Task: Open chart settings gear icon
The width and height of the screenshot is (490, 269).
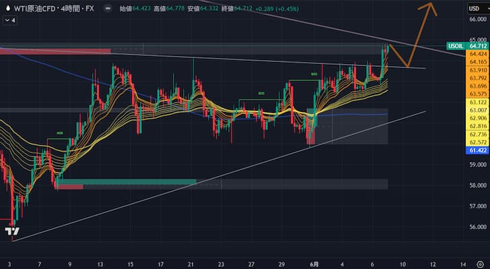Action: point(481,264)
